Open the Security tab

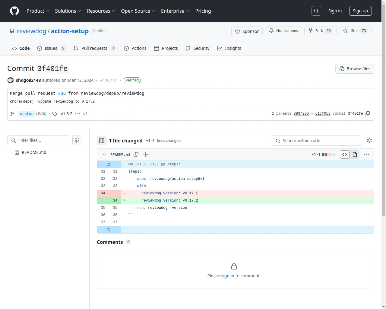point(198,48)
